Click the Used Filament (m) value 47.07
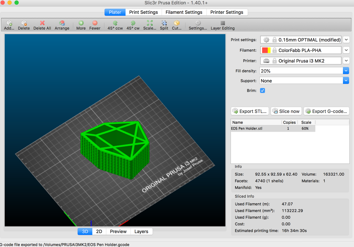 287,204
